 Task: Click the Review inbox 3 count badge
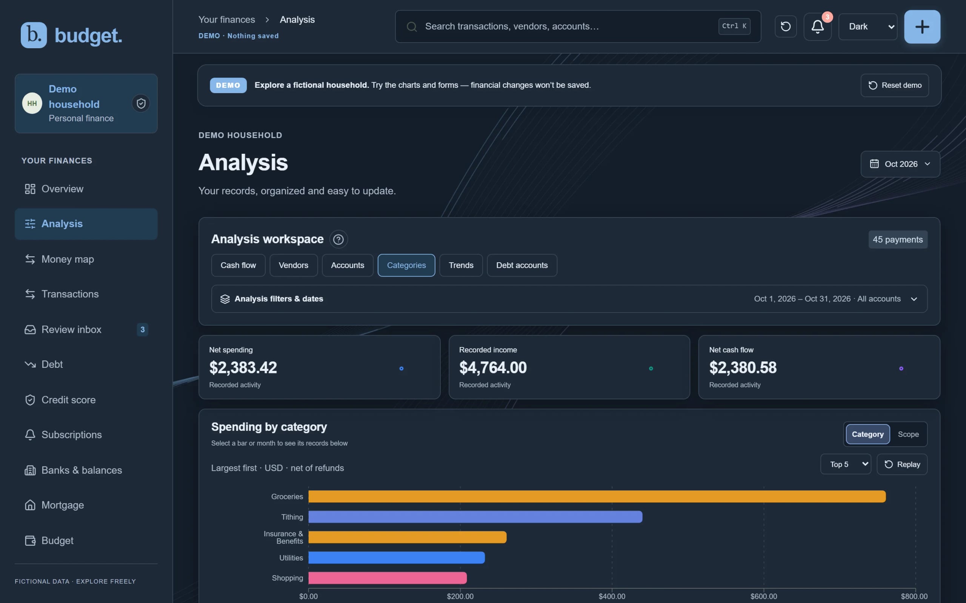142,330
